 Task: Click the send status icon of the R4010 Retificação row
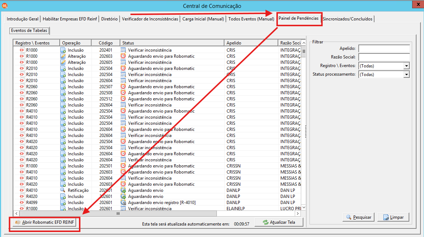coord(123,190)
